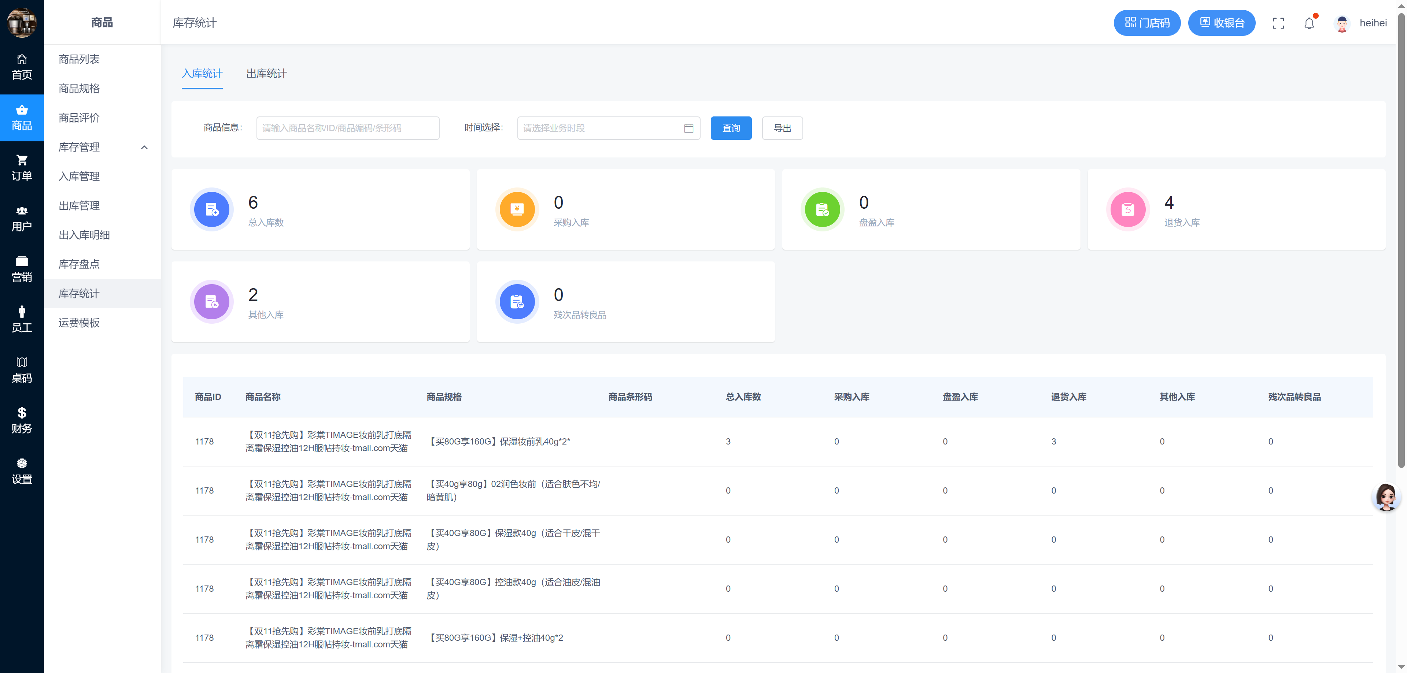Click the fullscreen toggle icon
This screenshot has height=673, width=1407.
[1278, 23]
